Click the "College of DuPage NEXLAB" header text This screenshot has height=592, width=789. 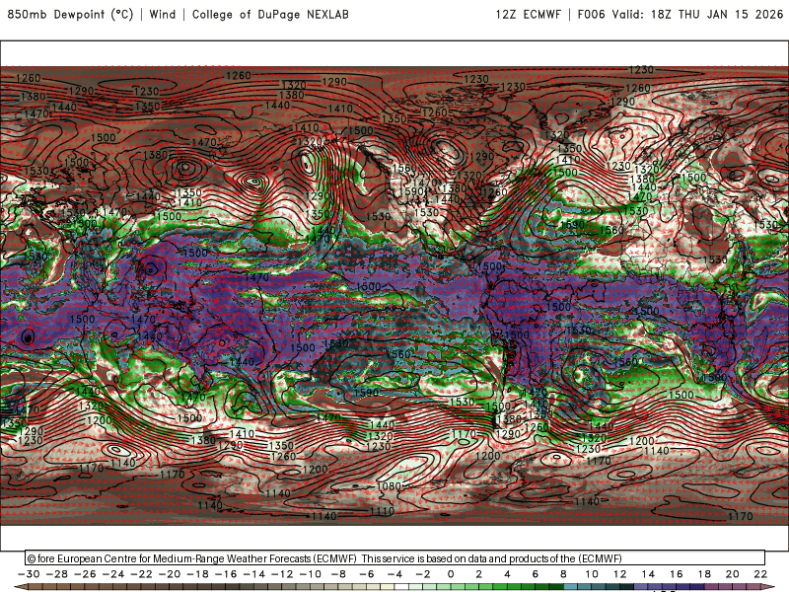(x=270, y=14)
